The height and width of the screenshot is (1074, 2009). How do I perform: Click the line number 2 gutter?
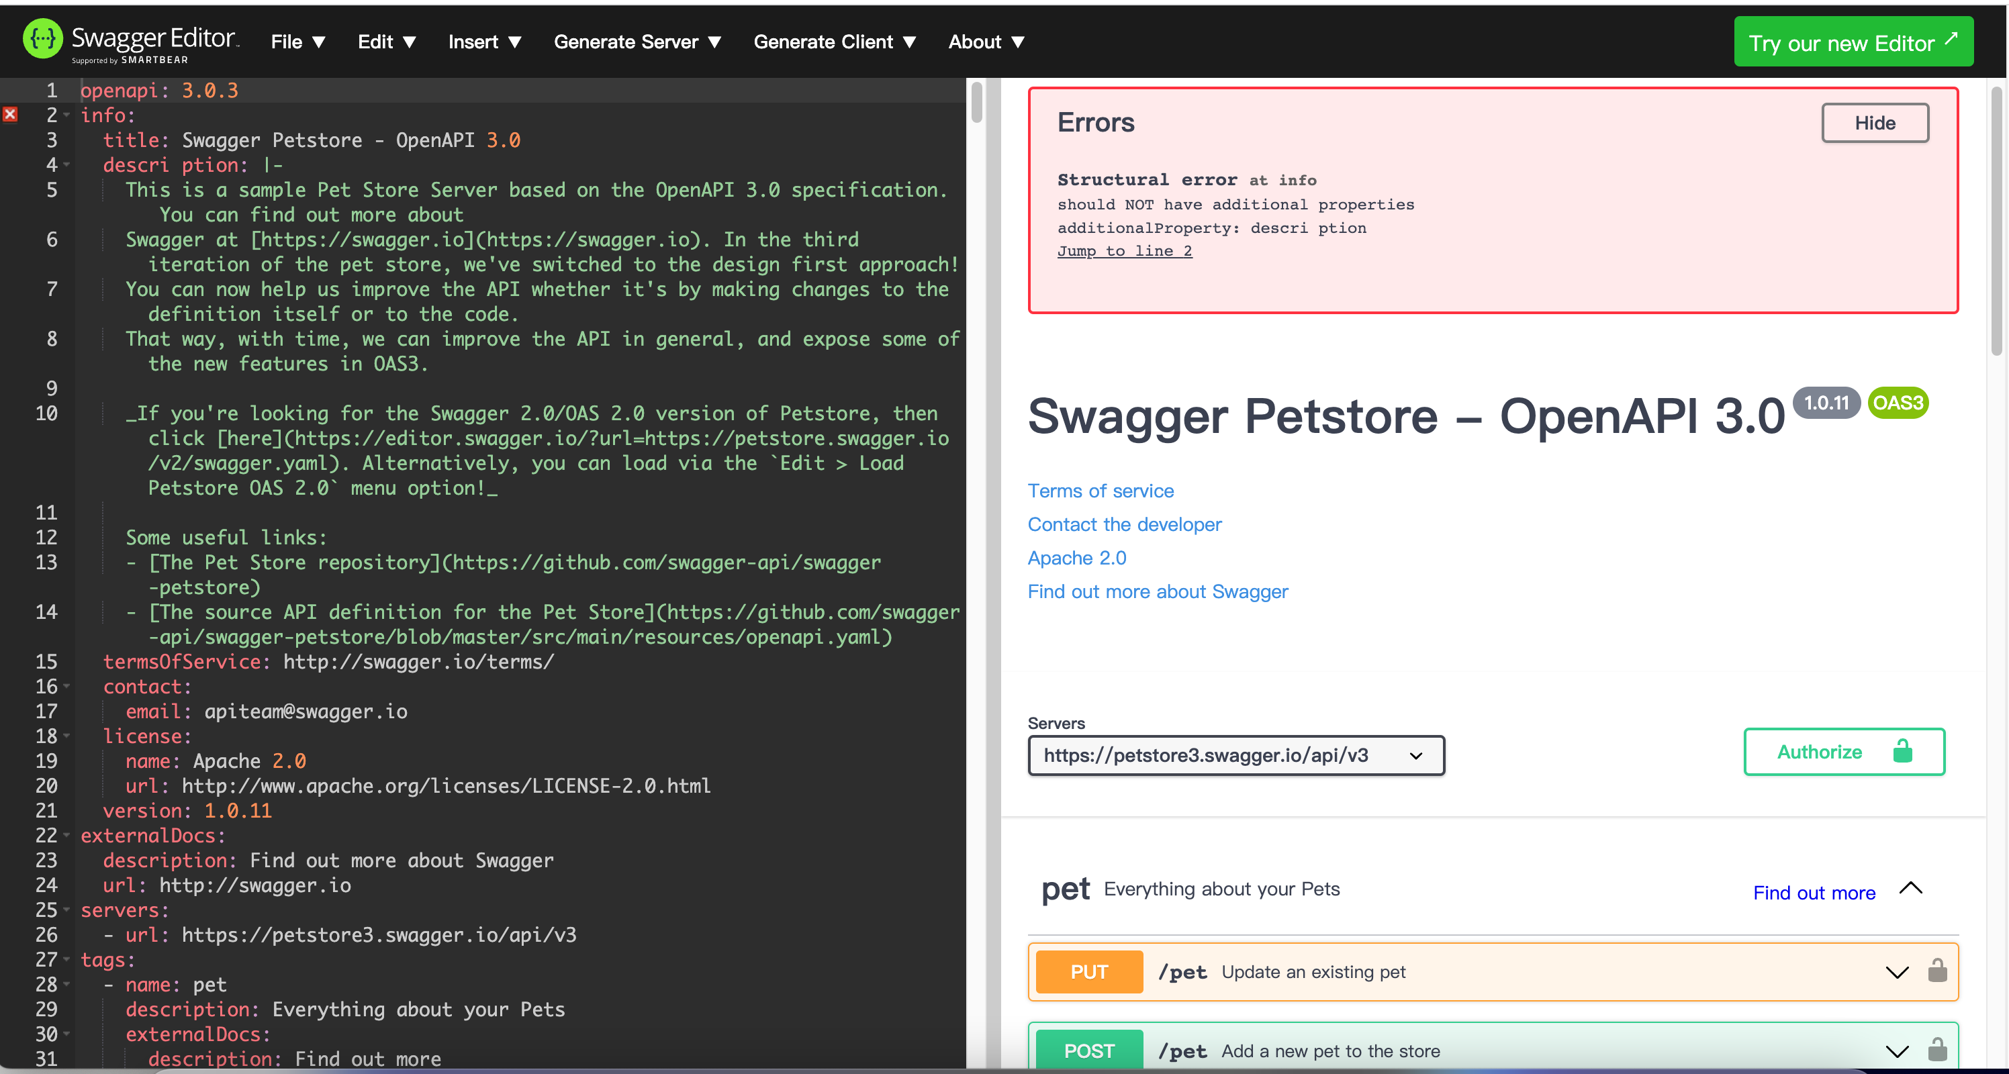[x=50, y=114]
